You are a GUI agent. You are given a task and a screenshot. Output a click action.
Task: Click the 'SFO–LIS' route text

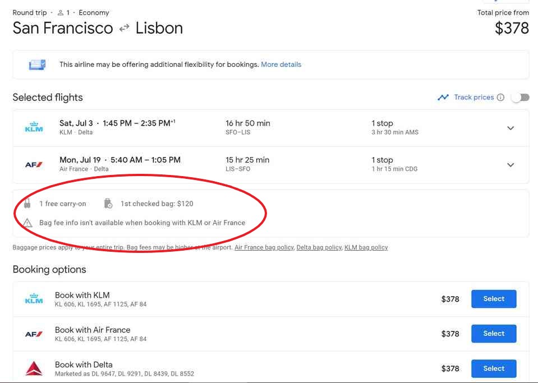pos(238,132)
